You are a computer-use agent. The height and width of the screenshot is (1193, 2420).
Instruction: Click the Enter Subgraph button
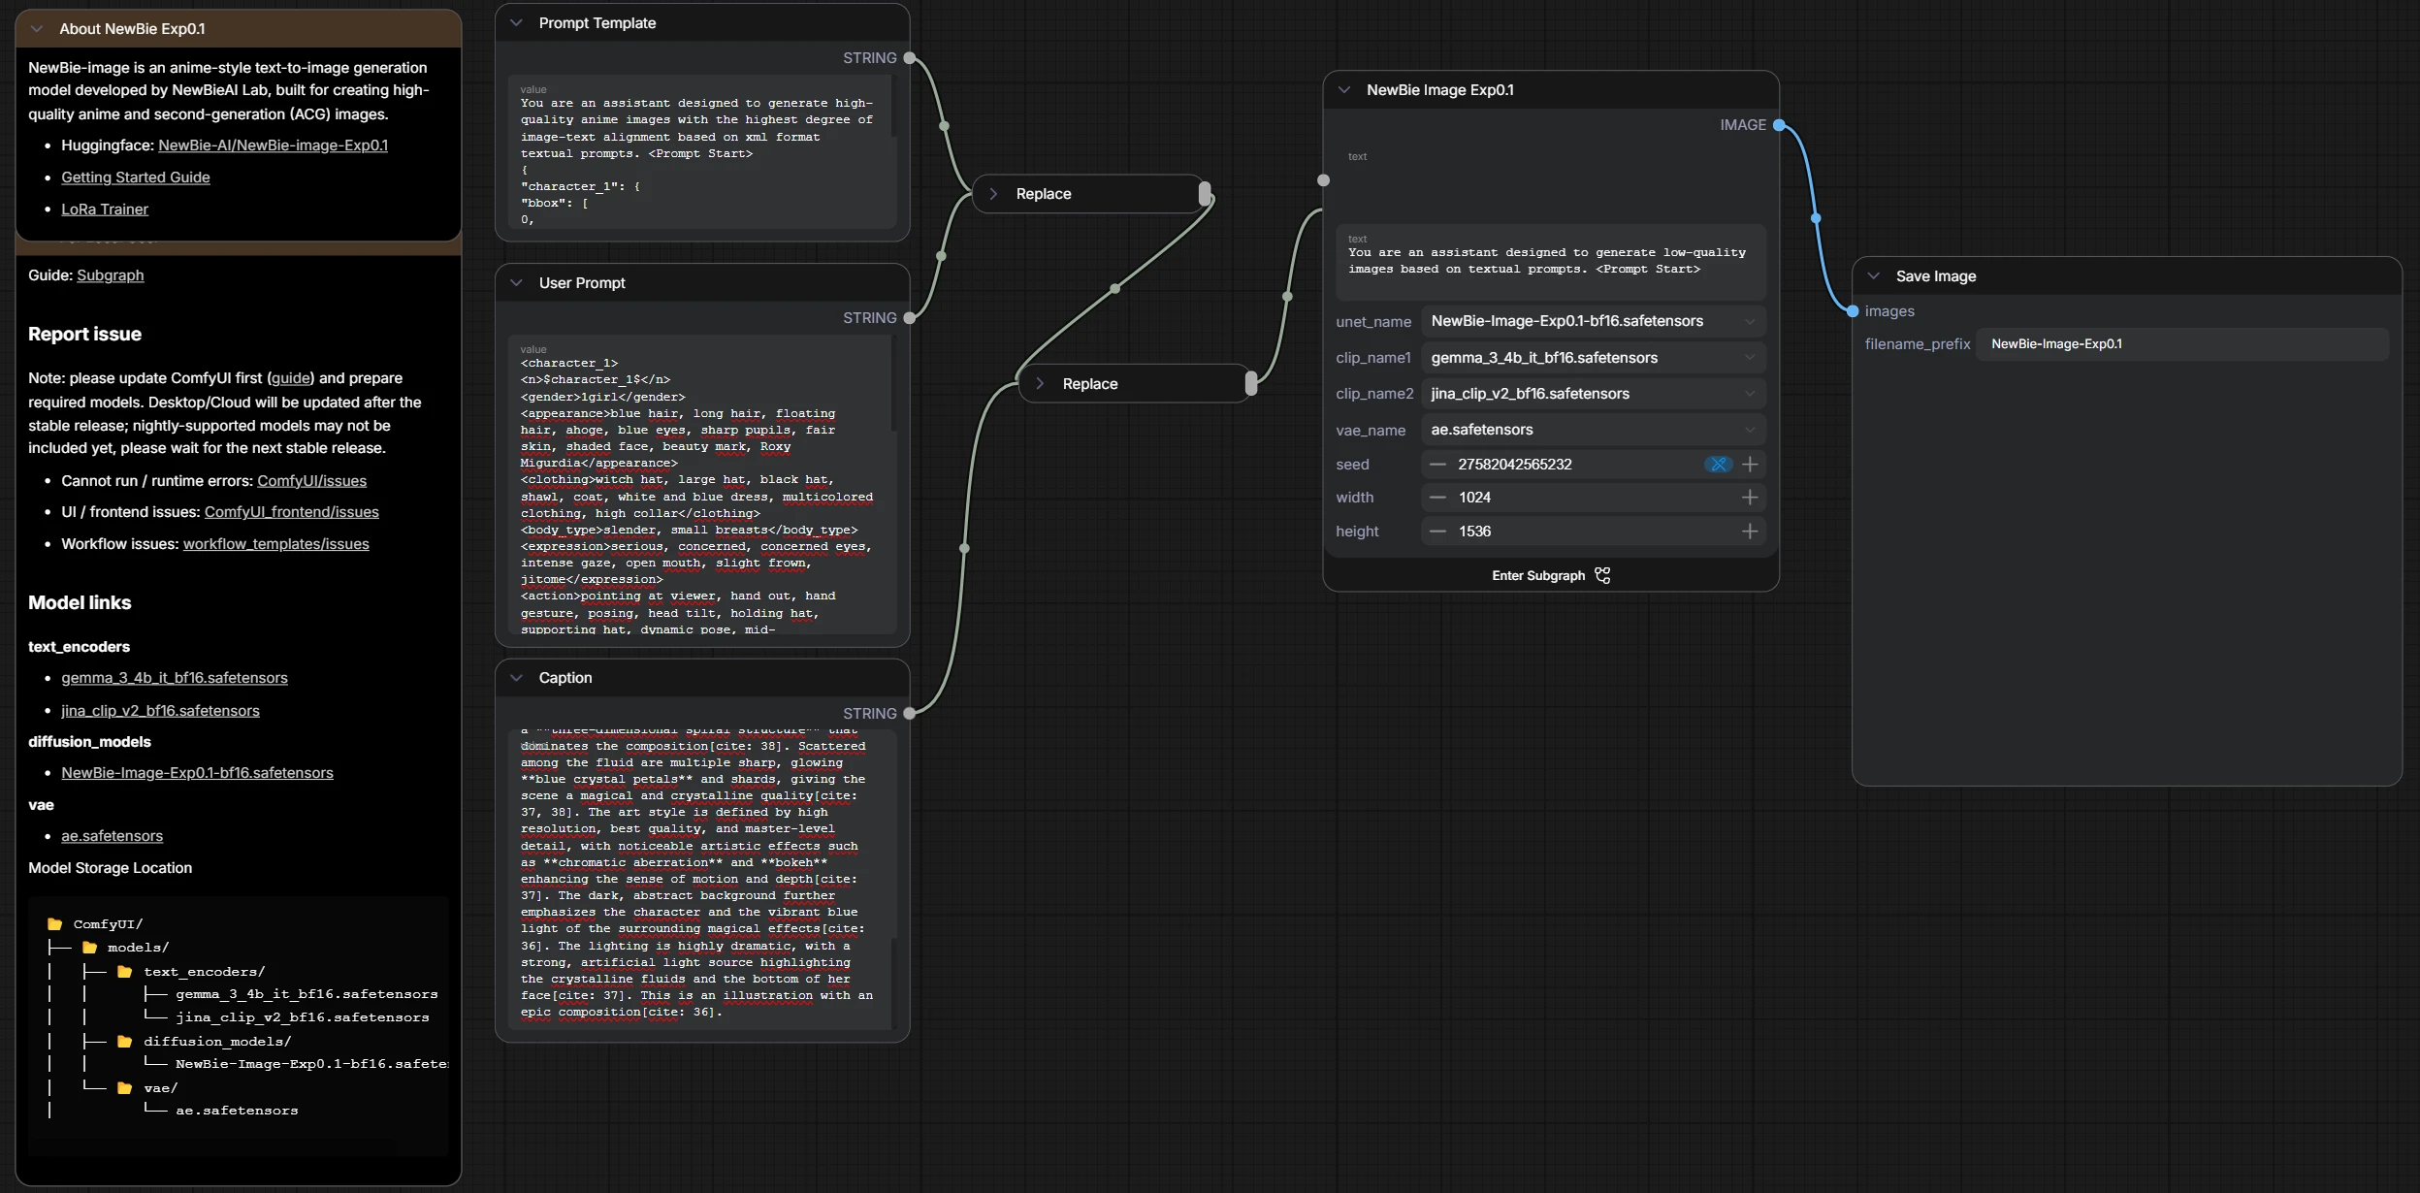click(x=1550, y=576)
